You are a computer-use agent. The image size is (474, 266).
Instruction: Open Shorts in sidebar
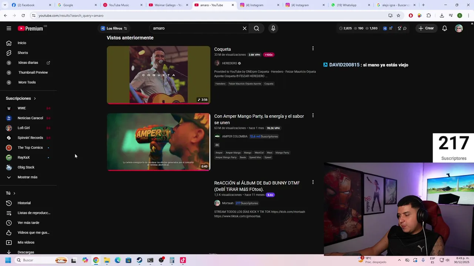(x=23, y=53)
